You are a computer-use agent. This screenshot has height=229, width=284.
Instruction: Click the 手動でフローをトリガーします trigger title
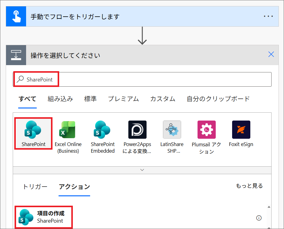coord(75,17)
